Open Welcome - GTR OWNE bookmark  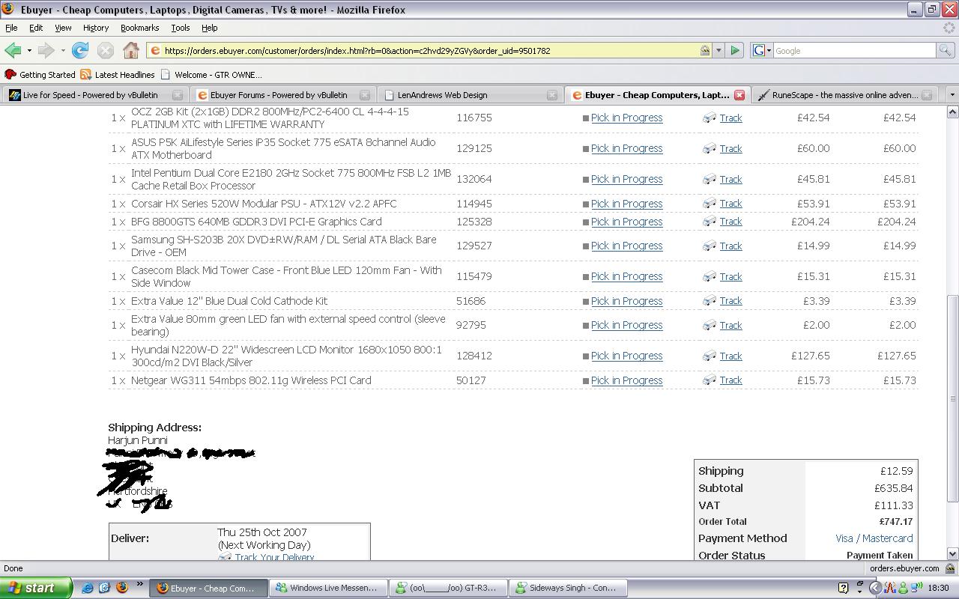[211, 75]
